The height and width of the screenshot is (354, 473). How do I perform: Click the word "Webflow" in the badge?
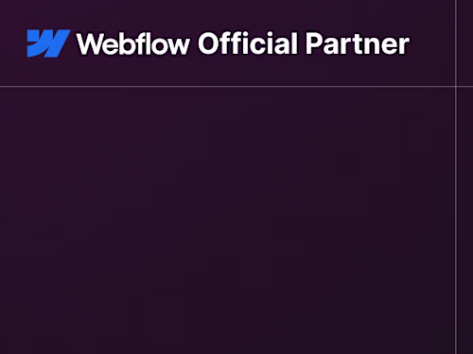(x=133, y=43)
